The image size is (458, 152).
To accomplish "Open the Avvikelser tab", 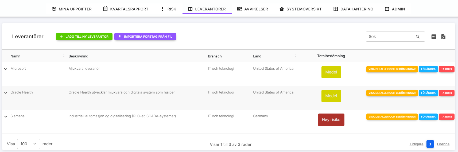I will click(253, 9).
